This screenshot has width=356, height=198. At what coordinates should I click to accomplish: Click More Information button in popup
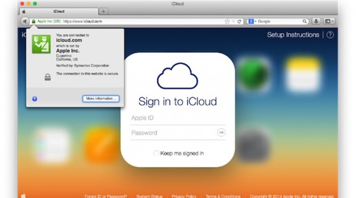(x=101, y=99)
